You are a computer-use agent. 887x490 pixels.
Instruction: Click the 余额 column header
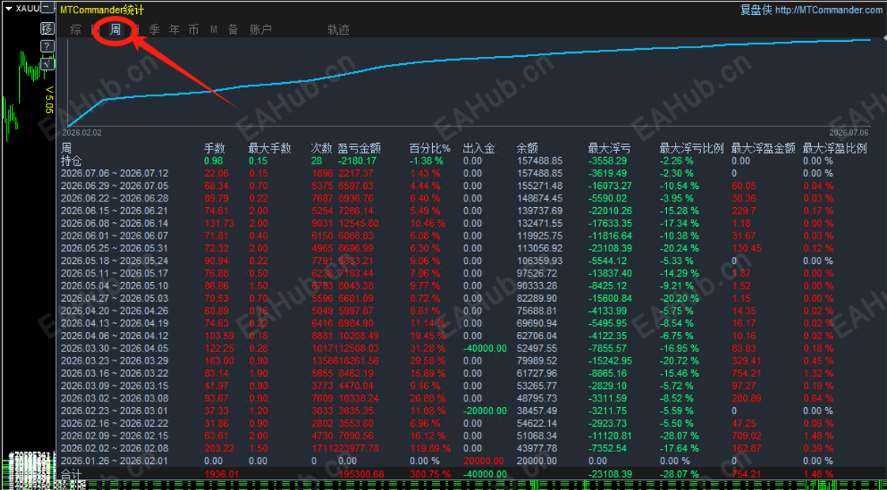click(x=527, y=148)
